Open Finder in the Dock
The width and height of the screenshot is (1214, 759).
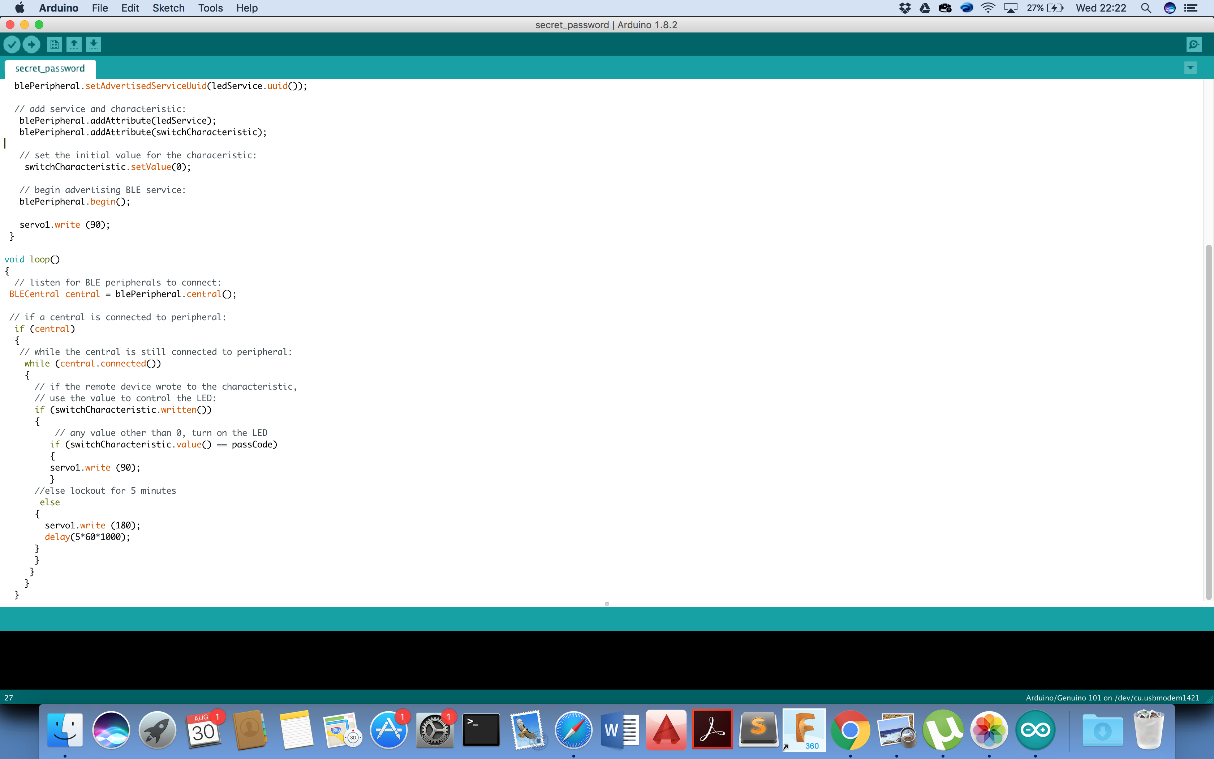point(65,730)
